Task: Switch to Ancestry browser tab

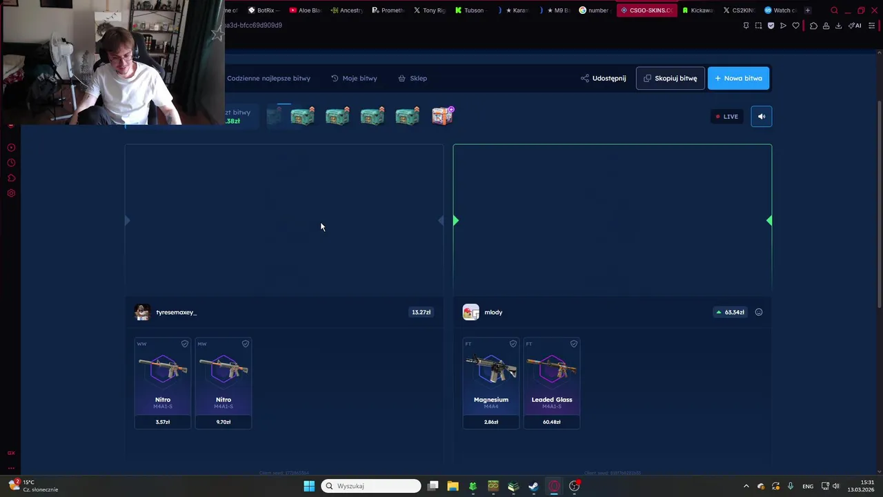Action: coord(346,10)
